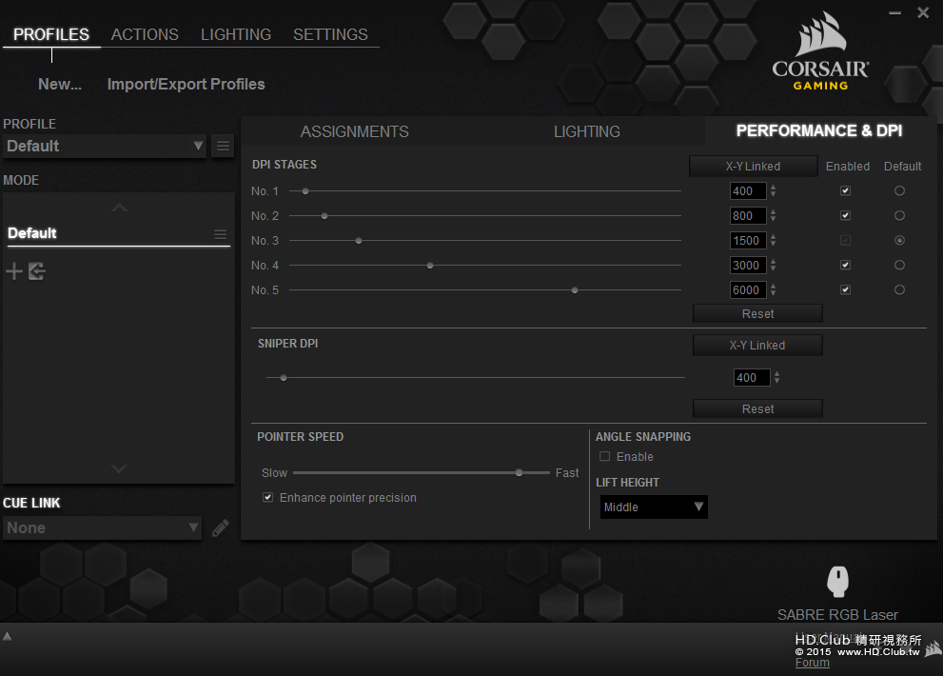Screen dimensions: 943x676
Task: Click the Pointer Speed slider handle
Action: coord(519,472)
